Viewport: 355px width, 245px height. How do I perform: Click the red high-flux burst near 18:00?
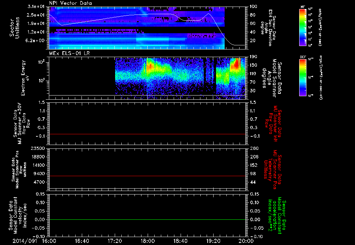pyautogui.click(x=150, y=66)
